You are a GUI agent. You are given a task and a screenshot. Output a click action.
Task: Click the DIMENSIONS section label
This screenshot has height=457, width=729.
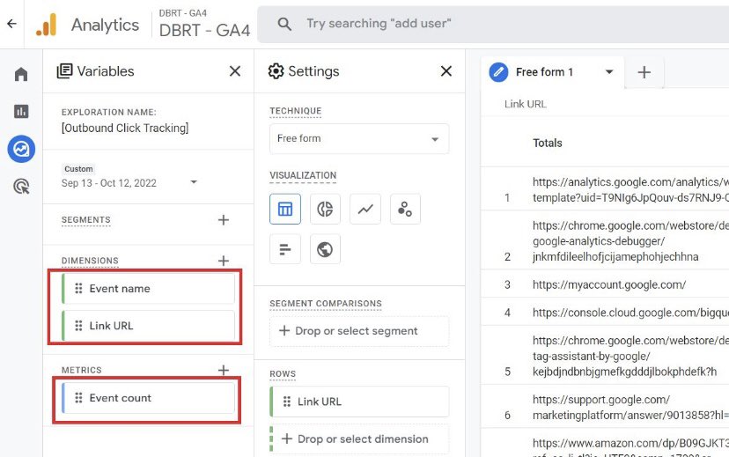90,261
